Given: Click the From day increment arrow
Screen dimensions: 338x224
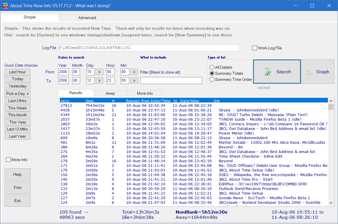Looking at the screenshot, I should click(99, 72).
